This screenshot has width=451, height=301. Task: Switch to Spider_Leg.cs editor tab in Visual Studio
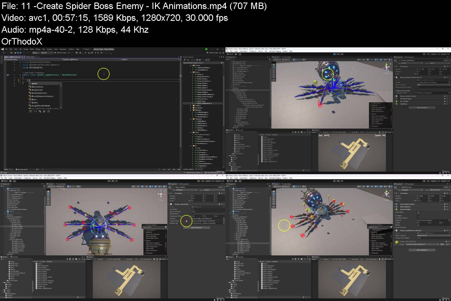pyautogui.click(x=30, y=57)
